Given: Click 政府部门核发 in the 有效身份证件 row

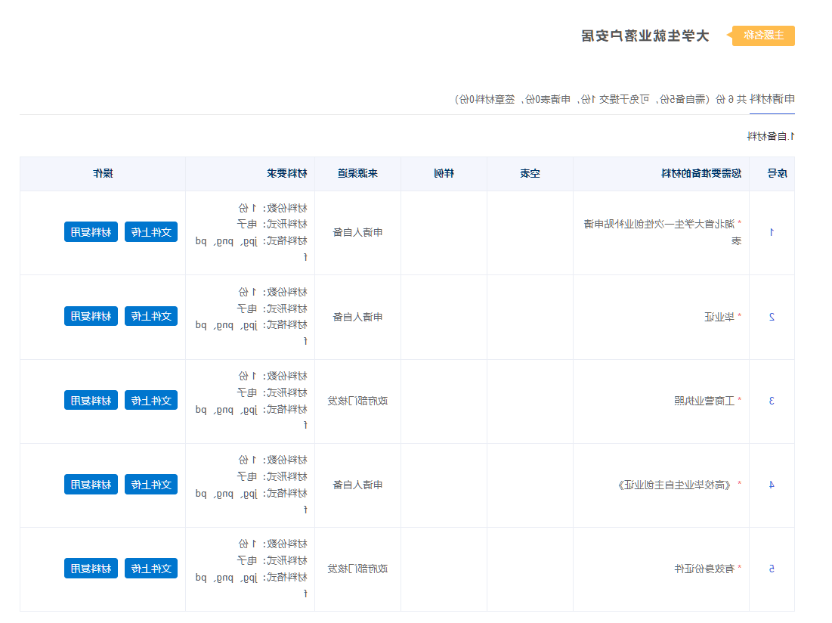Looking at the screenshot, I should (357, 569).
